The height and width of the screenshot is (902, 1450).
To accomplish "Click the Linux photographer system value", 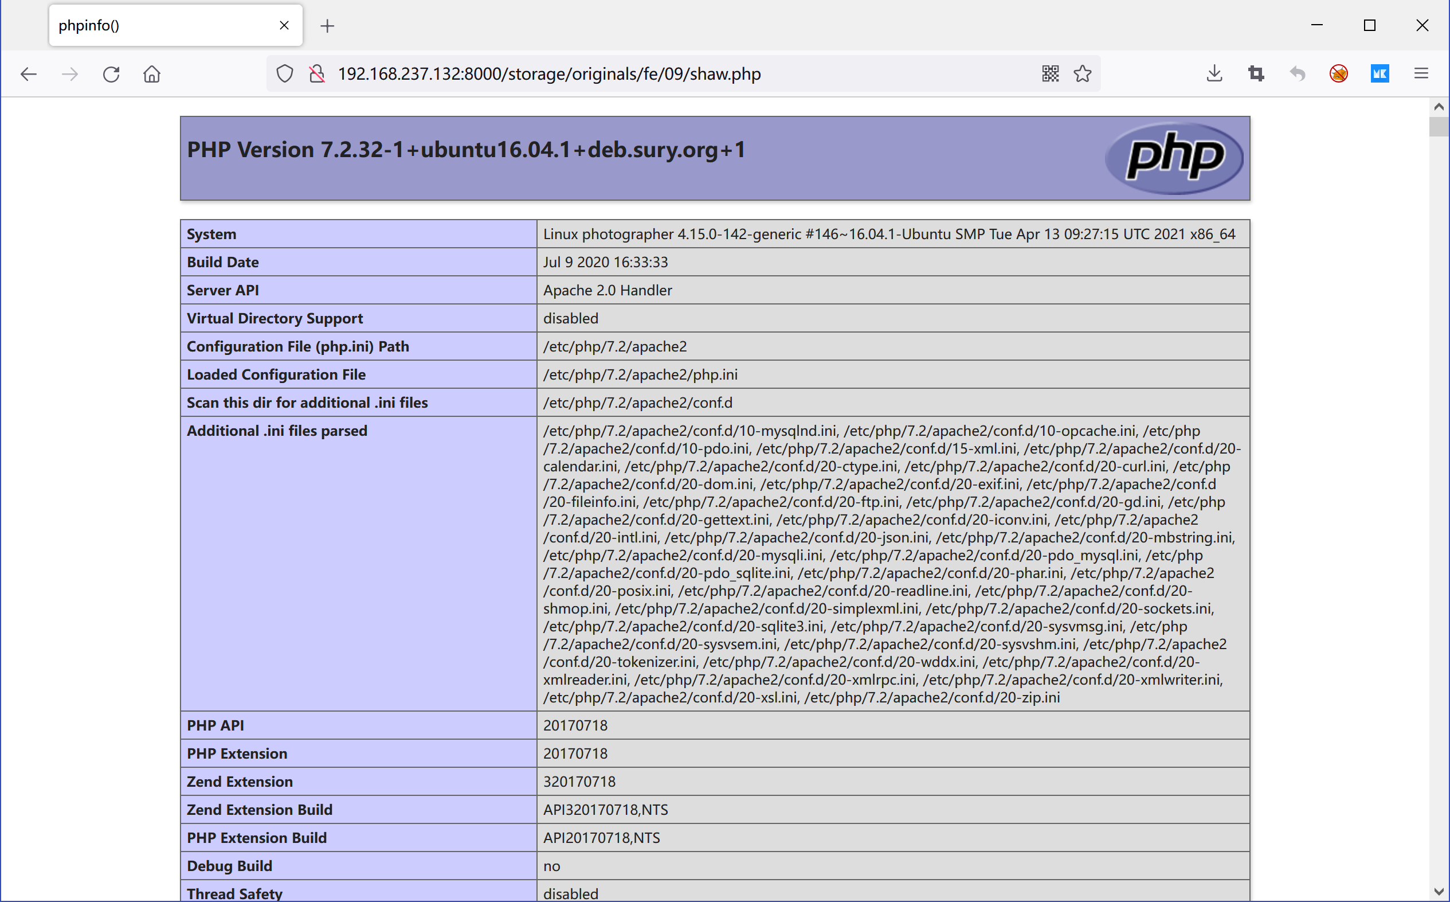I will click(889, 234).
